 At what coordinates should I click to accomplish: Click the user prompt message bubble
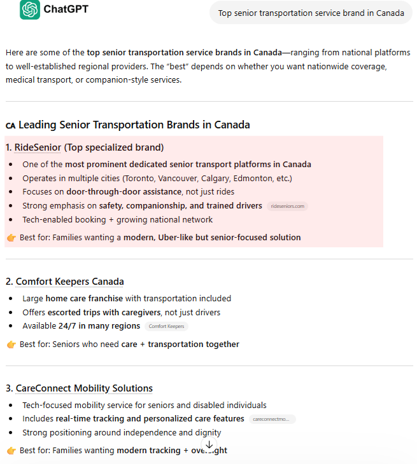[x=311, y=13]
